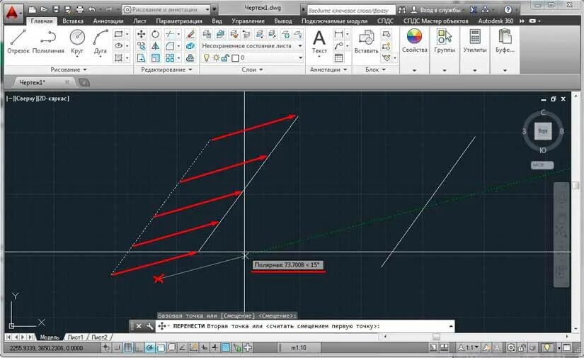Expand the Редактирование panel
Screen dimensions: 584x358
166,69
